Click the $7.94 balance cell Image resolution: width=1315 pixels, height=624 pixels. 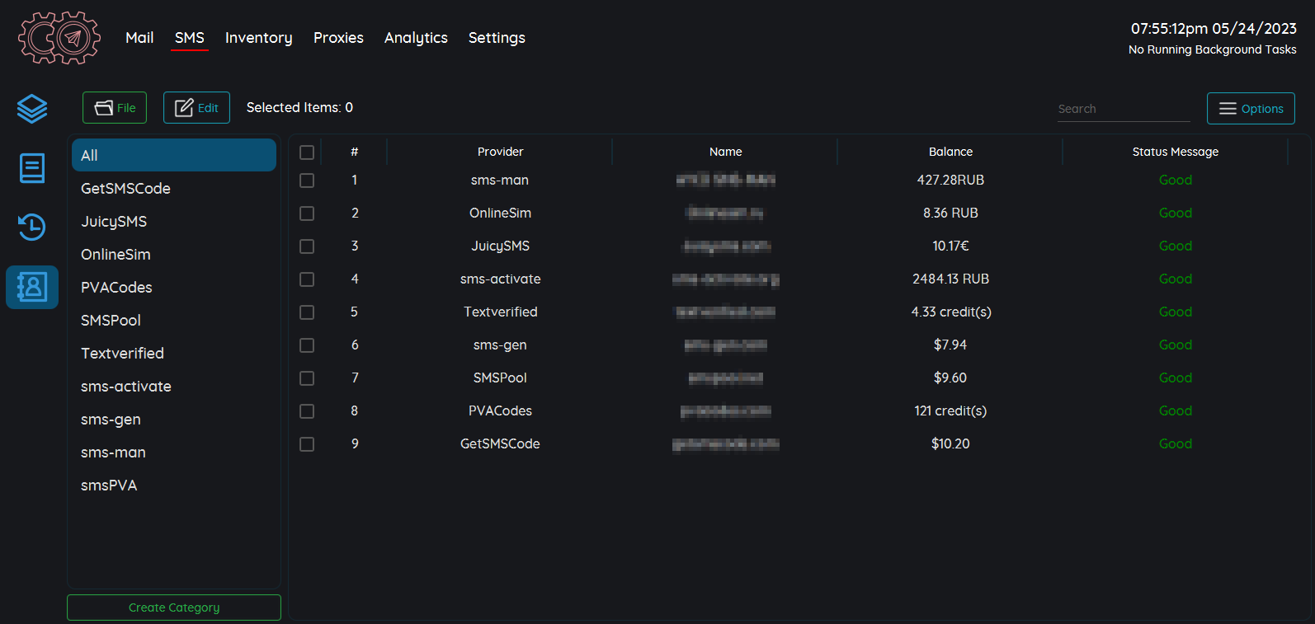[x=950, y=345]
